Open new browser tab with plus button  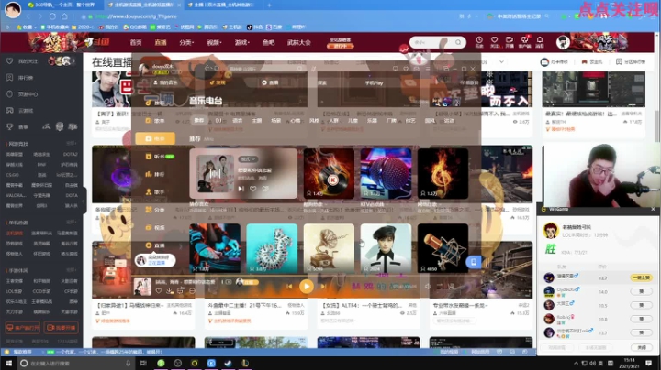(269, 5)
